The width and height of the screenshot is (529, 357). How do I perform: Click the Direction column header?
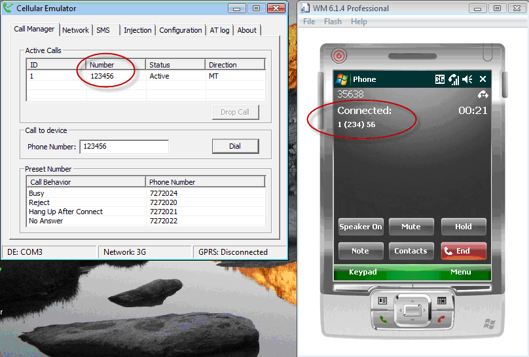(x=235, y=65)
